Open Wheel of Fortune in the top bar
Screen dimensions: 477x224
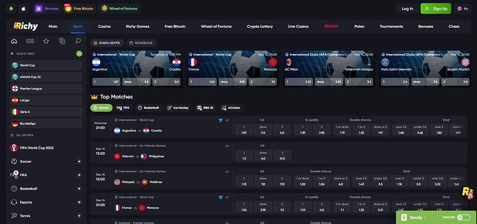119,8
